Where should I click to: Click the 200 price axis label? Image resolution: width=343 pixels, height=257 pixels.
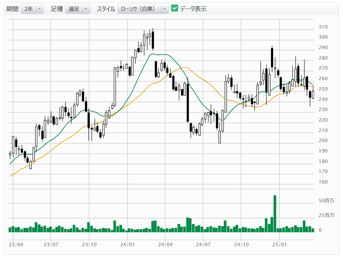point(323,140)
